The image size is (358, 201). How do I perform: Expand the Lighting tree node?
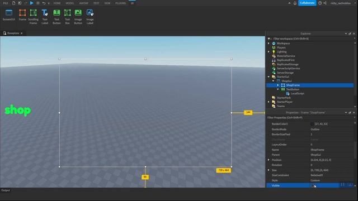268,52
